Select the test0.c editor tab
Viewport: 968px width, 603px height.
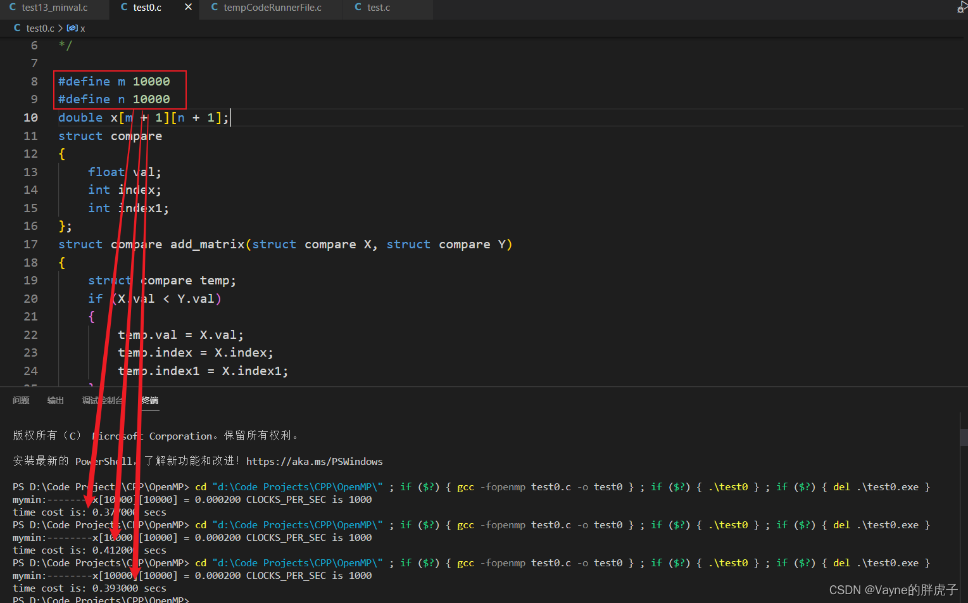[147, 8]
